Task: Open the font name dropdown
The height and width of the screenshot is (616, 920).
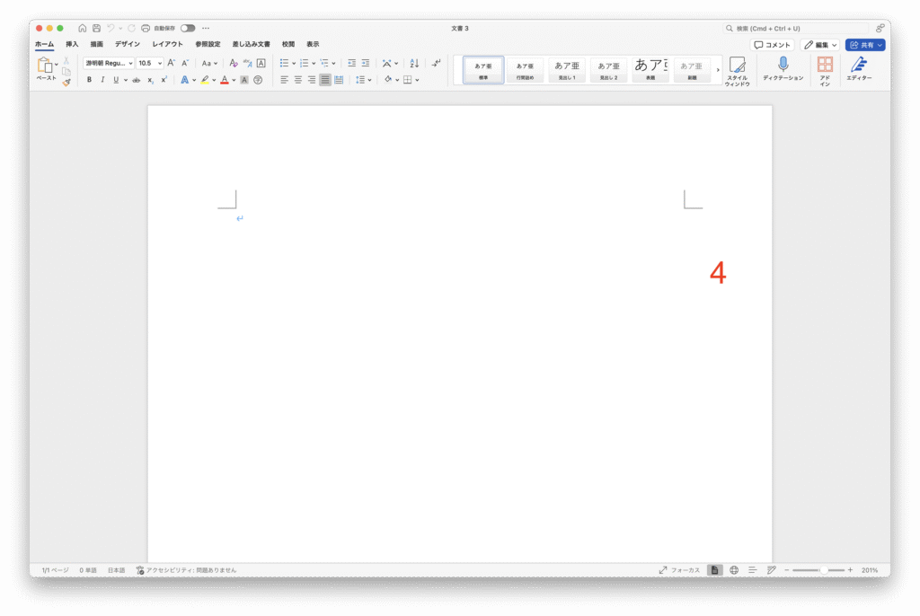Action: pyautogui.click(x=130, y=63)
